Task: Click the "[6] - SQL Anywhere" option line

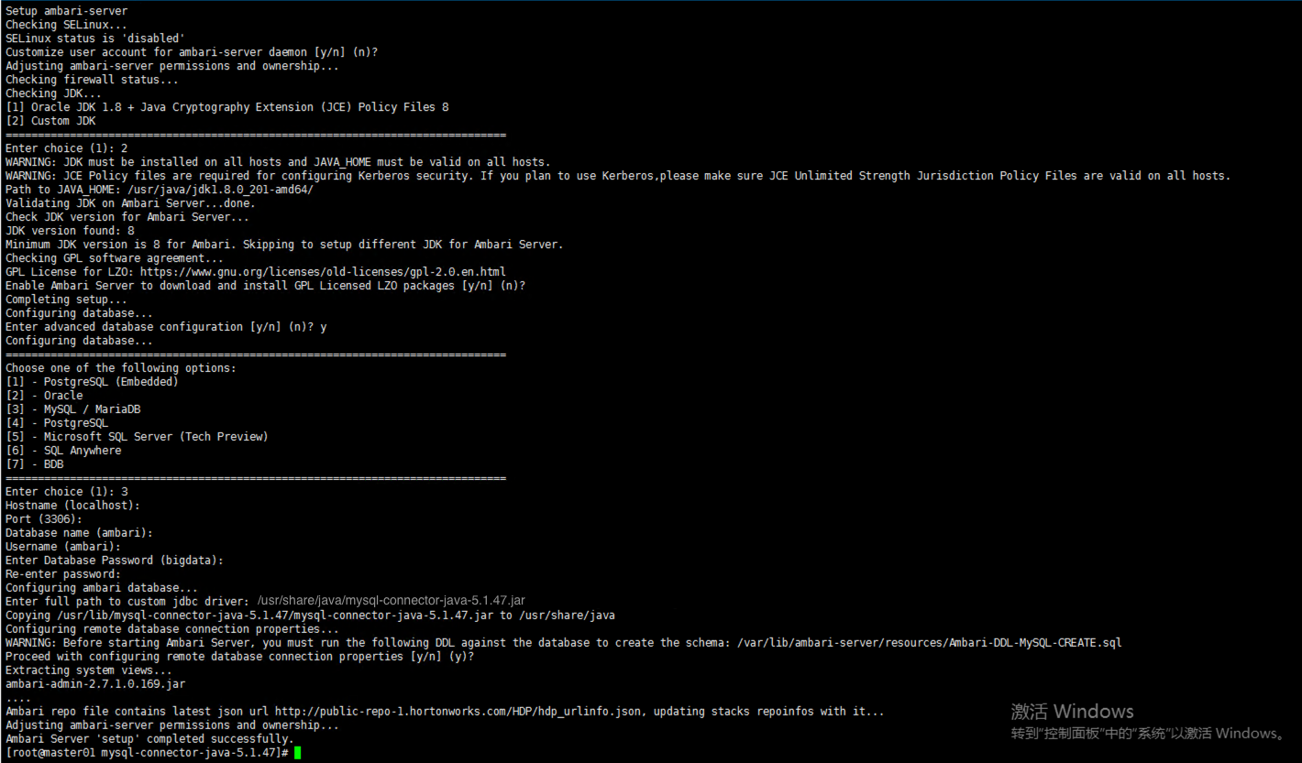Action: (63, 451)
